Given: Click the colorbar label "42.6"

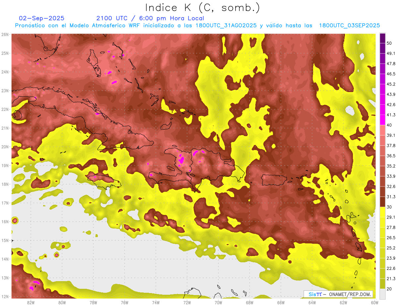Looking at the screenshot, I should [x=391, y=105].
